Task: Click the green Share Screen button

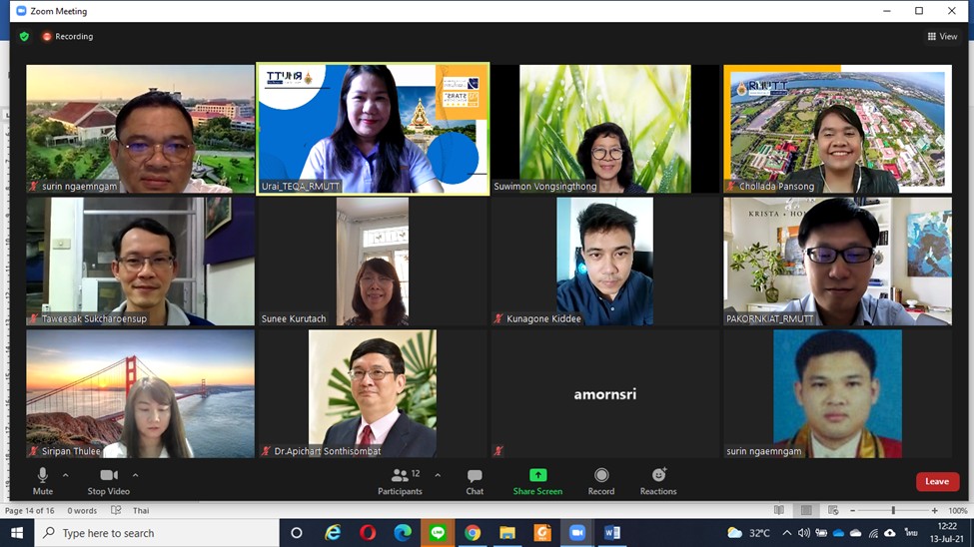Action: click(537, 481)
